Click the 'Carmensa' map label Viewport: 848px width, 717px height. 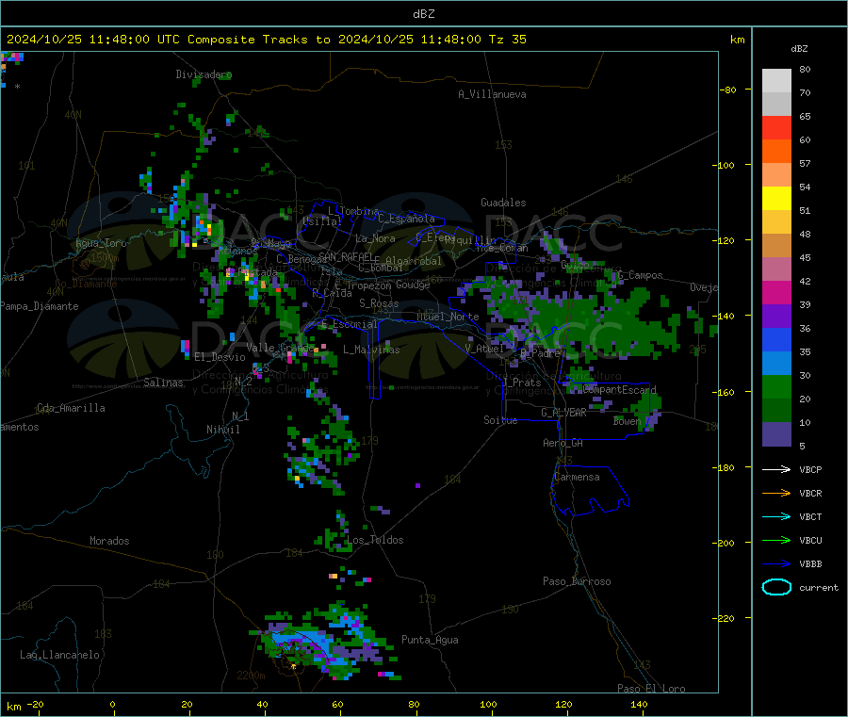577,477
